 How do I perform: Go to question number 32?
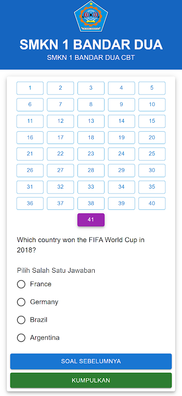click(60, 187)
